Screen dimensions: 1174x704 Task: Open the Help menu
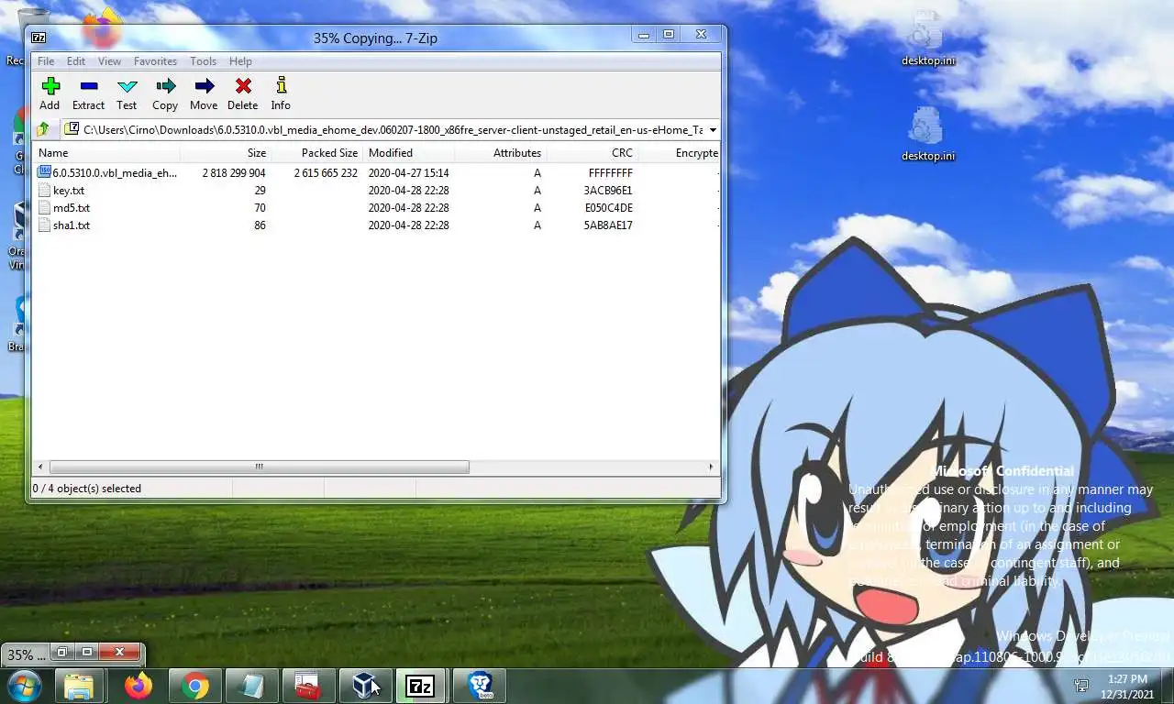point(240,61)
